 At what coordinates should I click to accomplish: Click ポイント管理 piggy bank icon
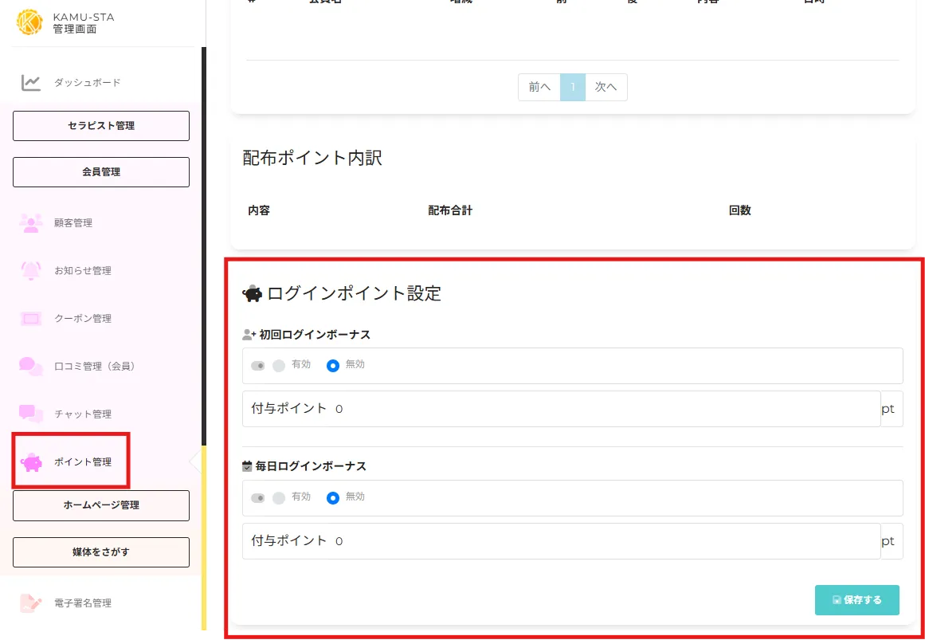(x=31, y=462)
